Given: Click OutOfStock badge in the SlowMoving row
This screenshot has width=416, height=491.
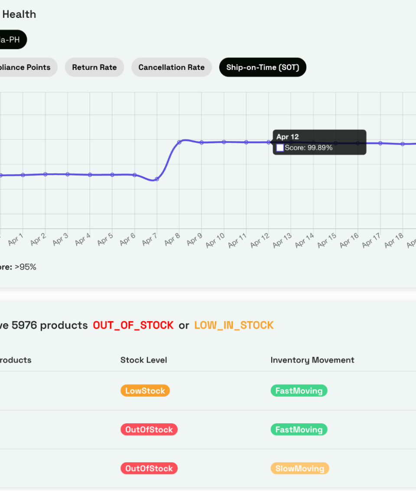Looking at the screenshot, I should tap(149, 468).
